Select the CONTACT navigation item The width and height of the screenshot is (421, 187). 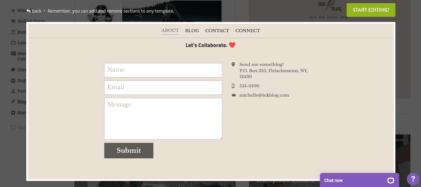tap(217, 31)
